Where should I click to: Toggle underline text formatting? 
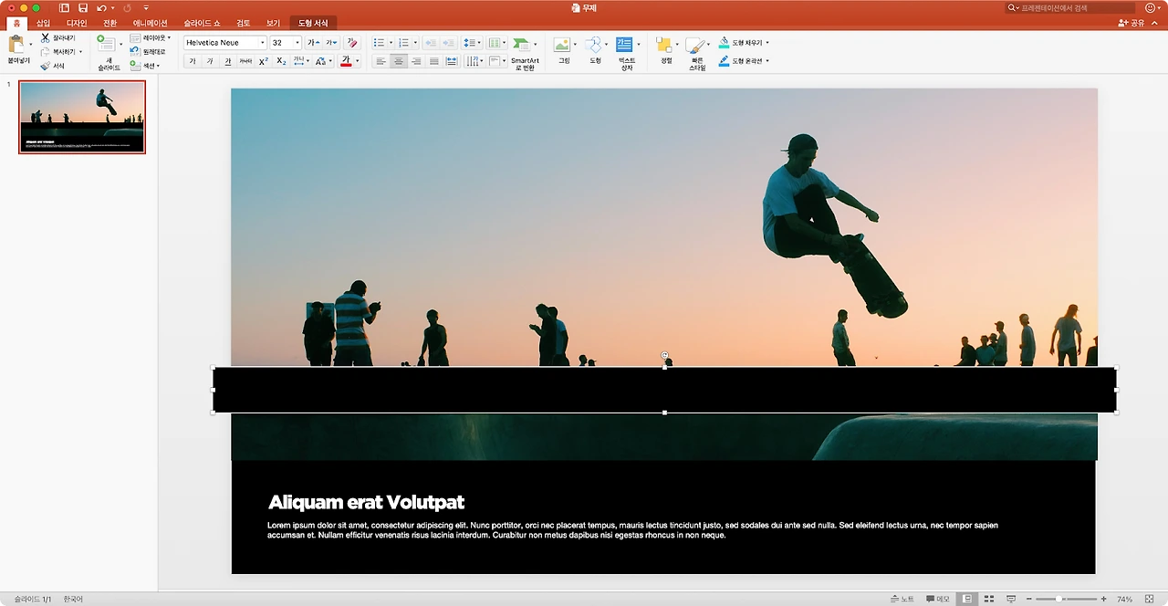tap(228, 61)
